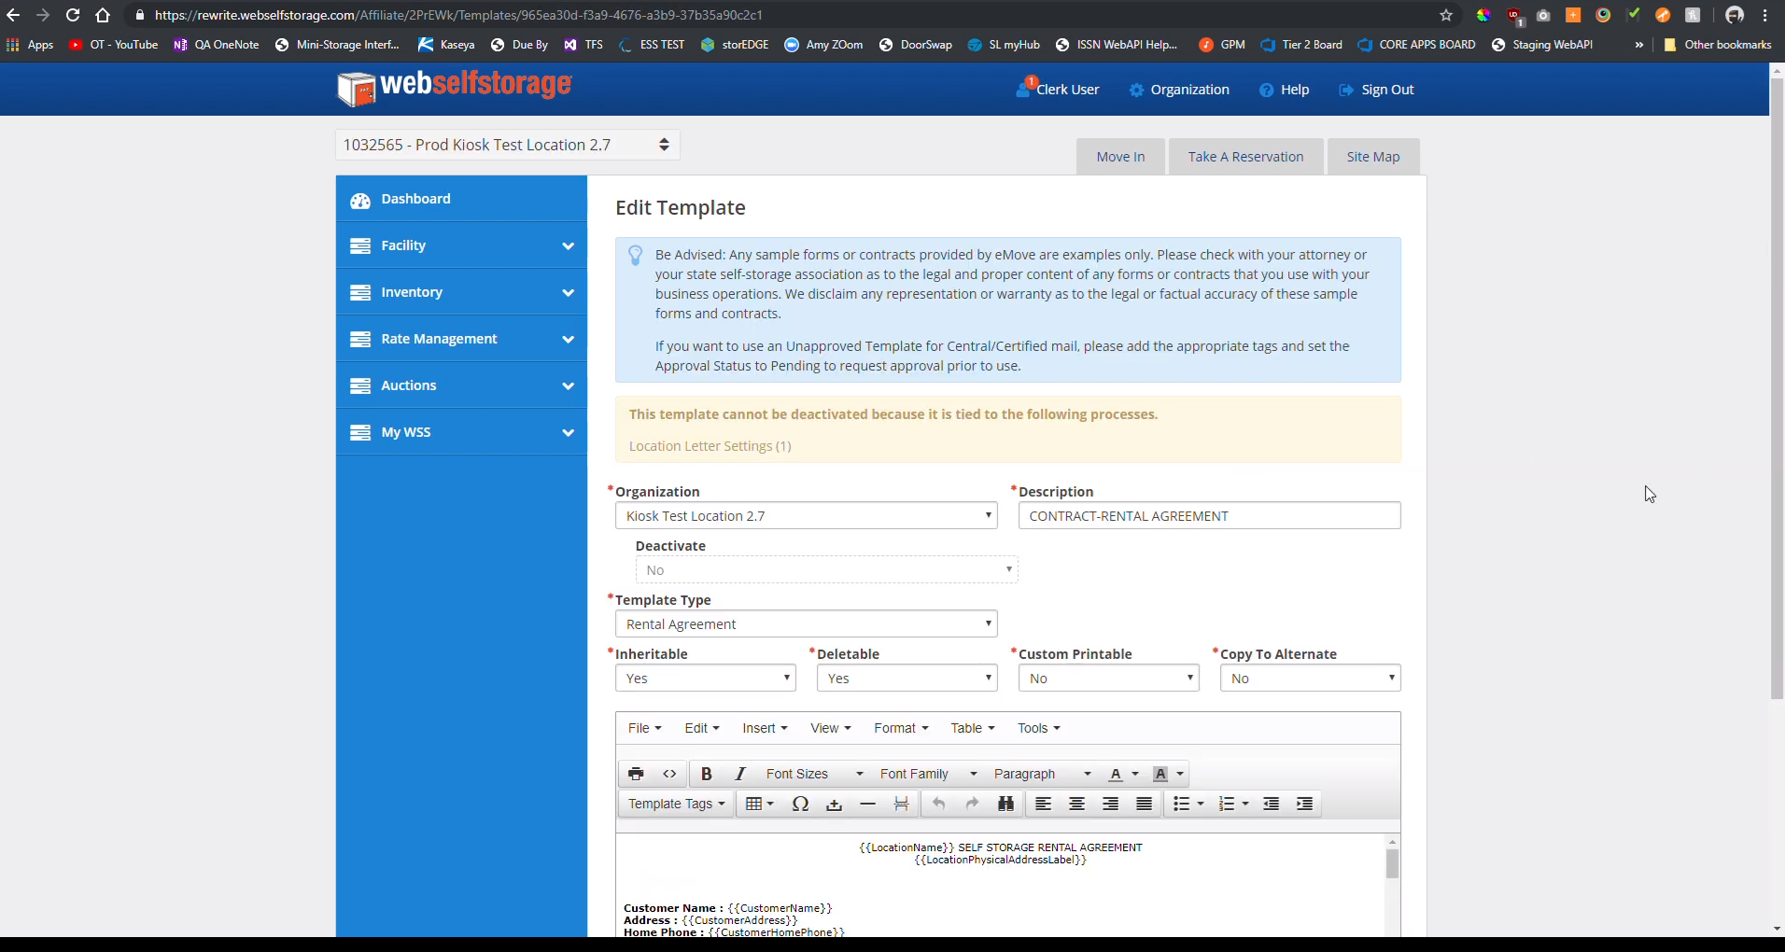Toggle italic formatting
The image size is (1785, 952).
point(740,774)
